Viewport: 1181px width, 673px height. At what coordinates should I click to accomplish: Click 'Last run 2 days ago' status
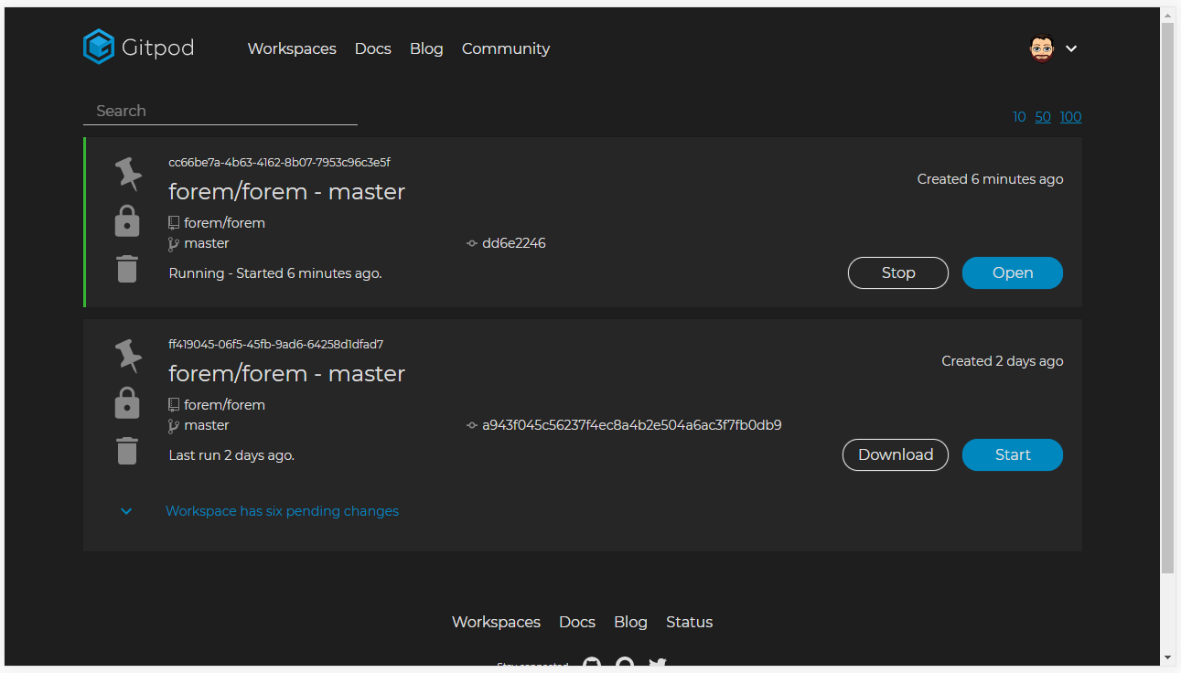click(231, 455)
